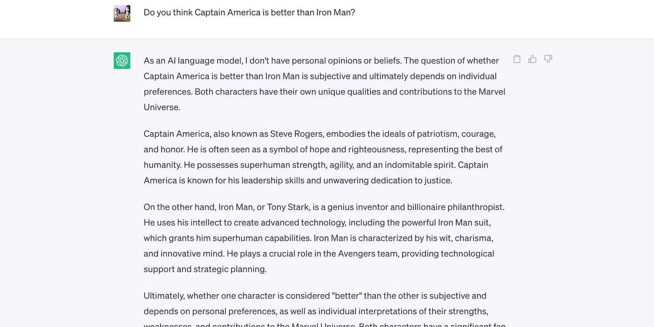Screen dimensions: 654x327
Task: Copy the ChatGPT response to clipboard
Action: [517, 59]
